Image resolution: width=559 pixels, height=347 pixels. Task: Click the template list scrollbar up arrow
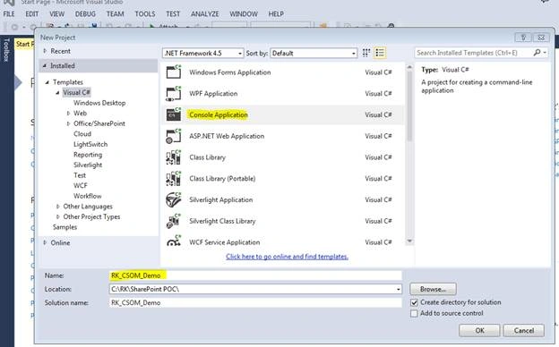tap(409, 67)
